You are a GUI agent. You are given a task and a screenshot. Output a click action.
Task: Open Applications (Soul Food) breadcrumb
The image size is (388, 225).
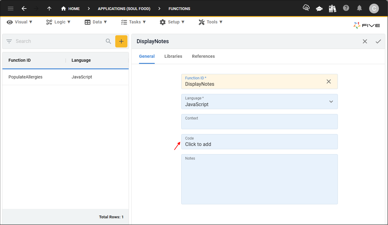click(124, 9)
